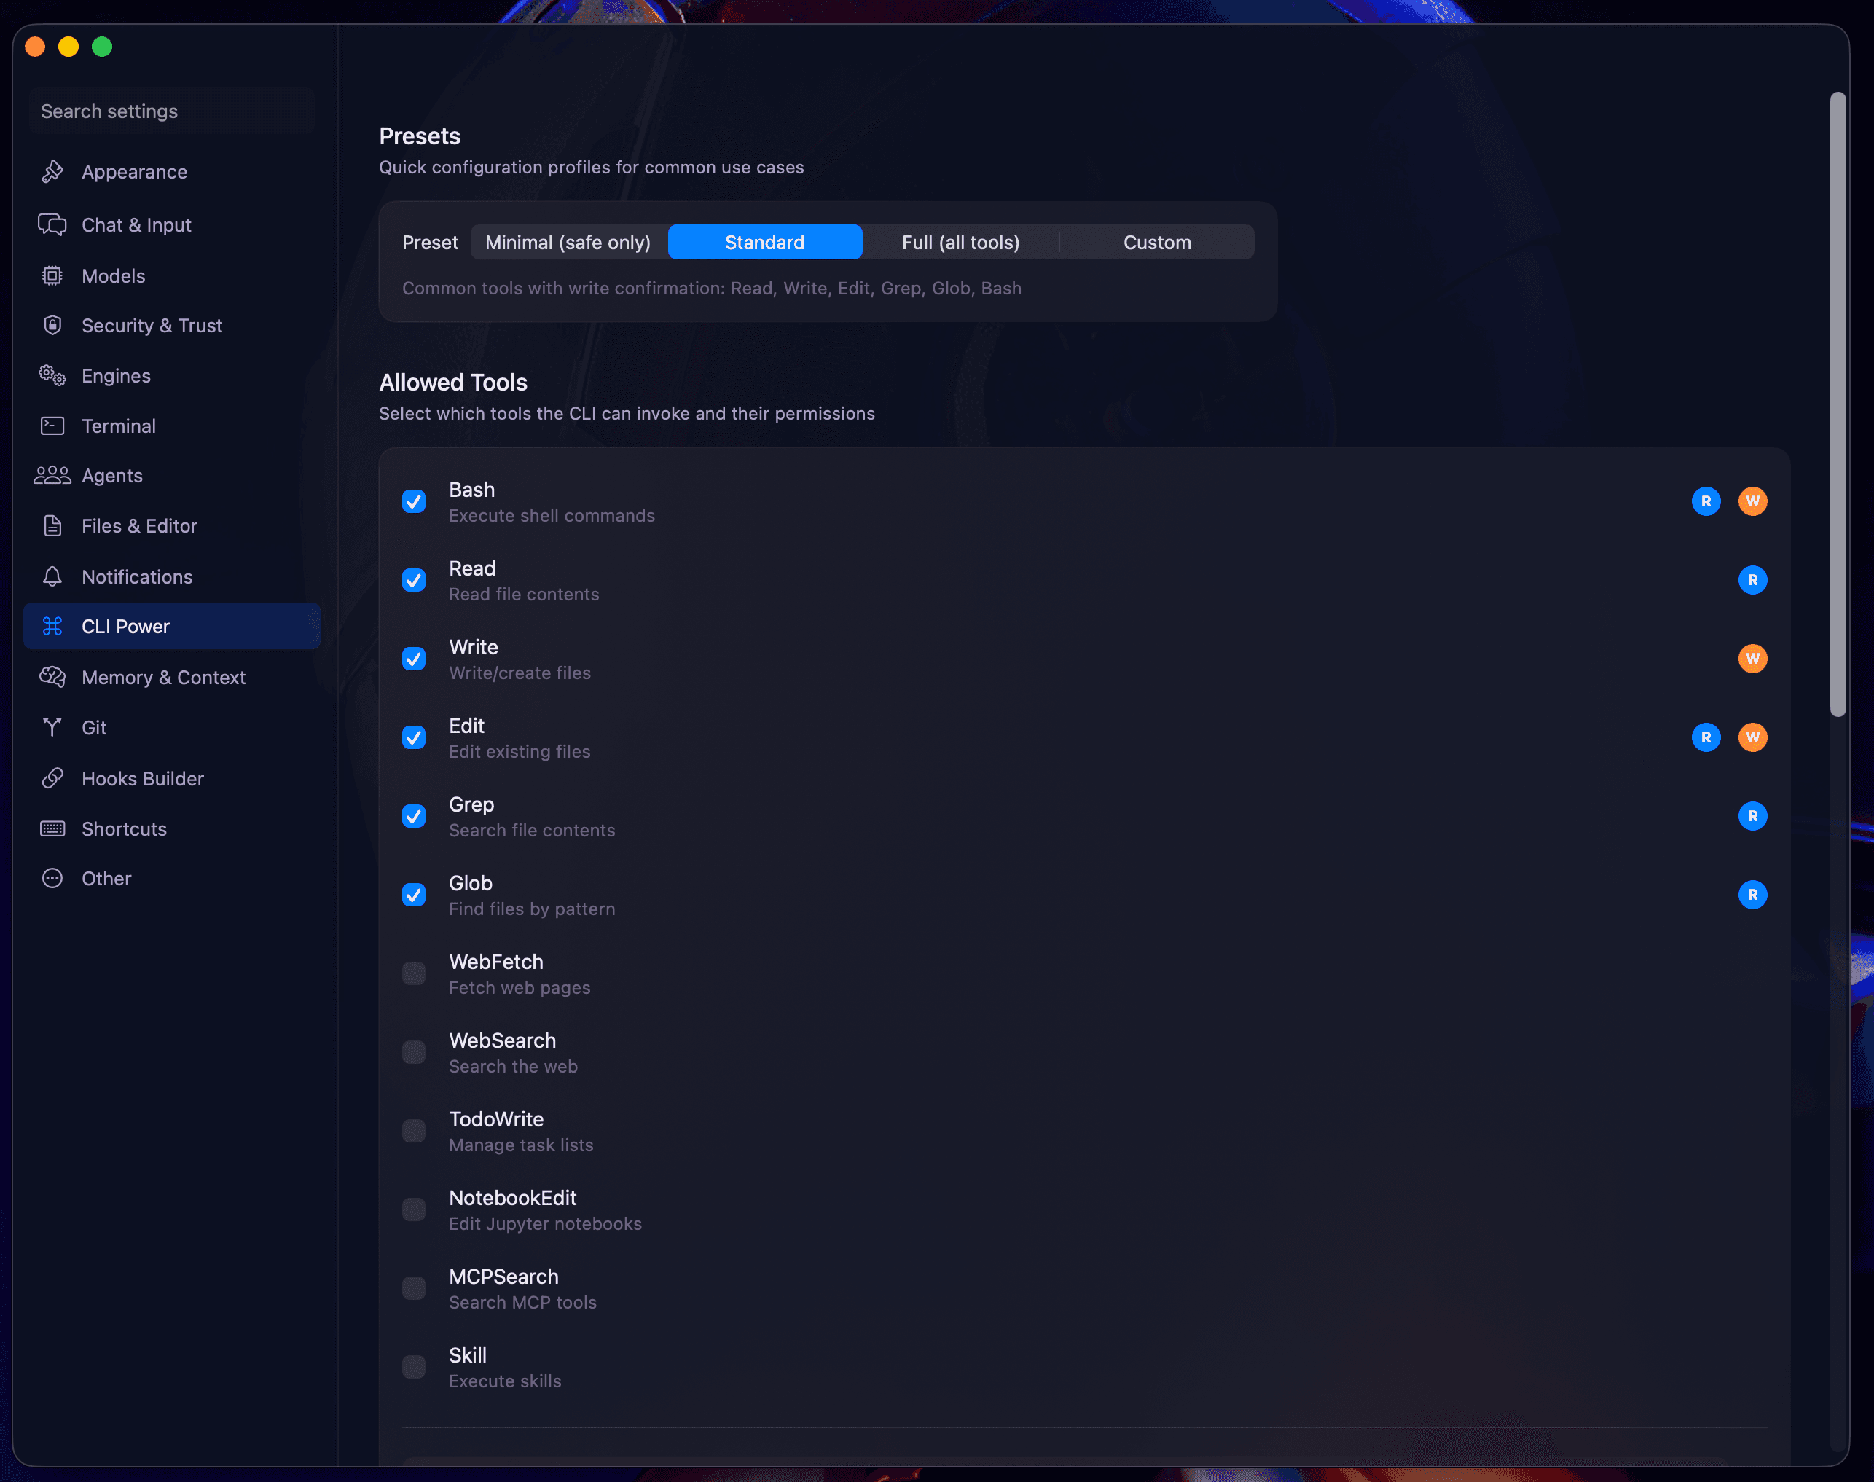The image size is (1874, 1482).
Task: Select the Engines sidebar icon
Action: tap(52, 375)
